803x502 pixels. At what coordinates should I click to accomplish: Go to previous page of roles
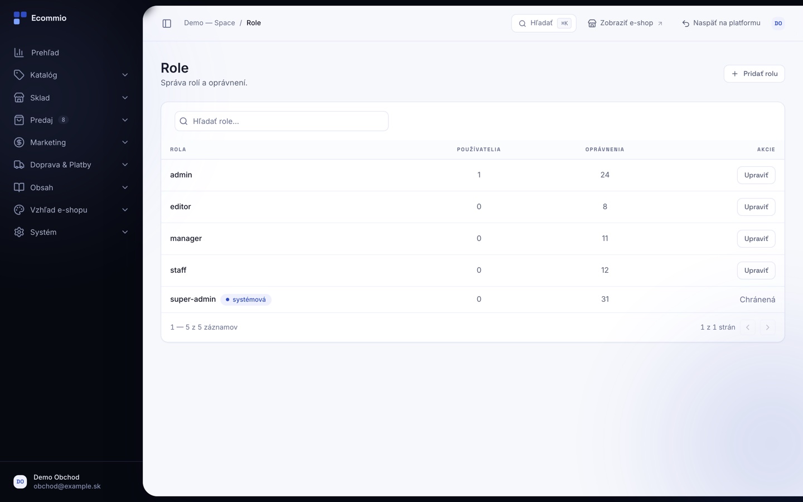point(748,327)
